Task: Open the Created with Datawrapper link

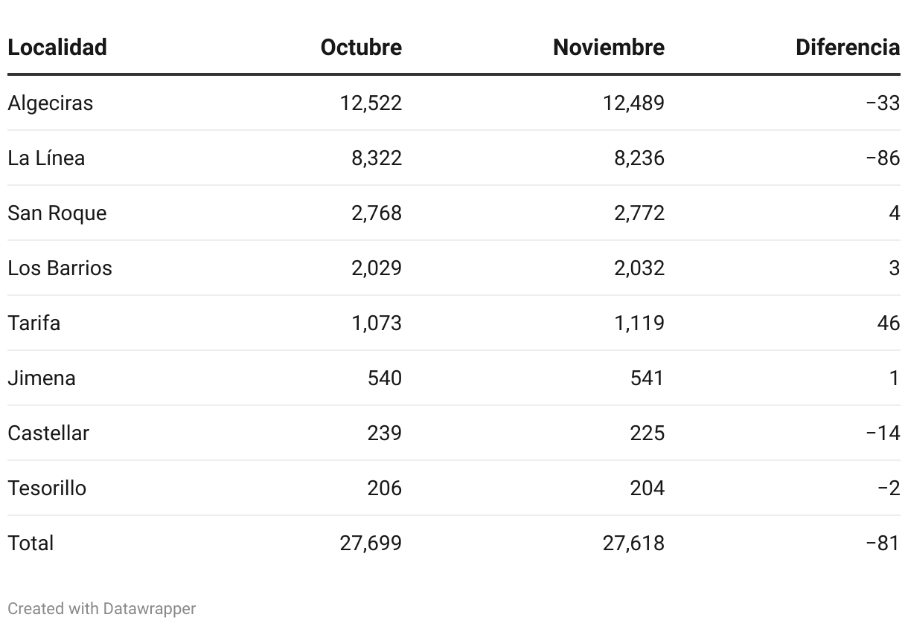Action: (x=102, y=608)
